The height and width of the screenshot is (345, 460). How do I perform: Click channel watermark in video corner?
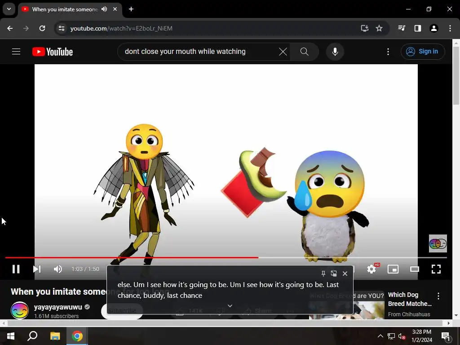pyautogui.click(x=438, y=243)
